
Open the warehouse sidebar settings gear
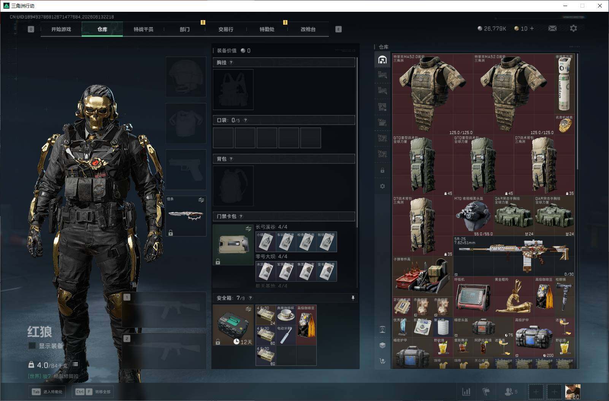[x=382, y=186]
